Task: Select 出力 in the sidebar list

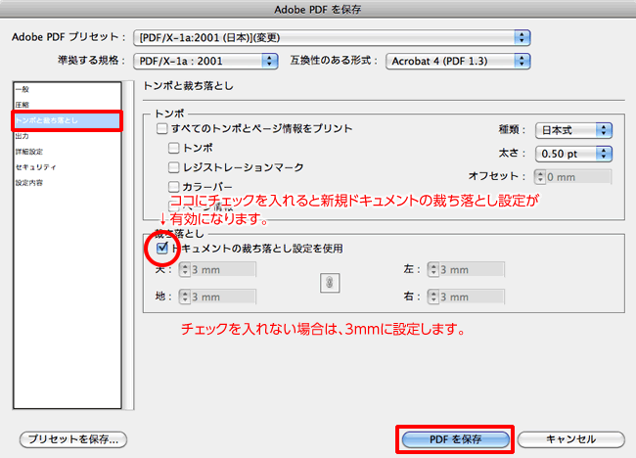Action: (67, 136)
